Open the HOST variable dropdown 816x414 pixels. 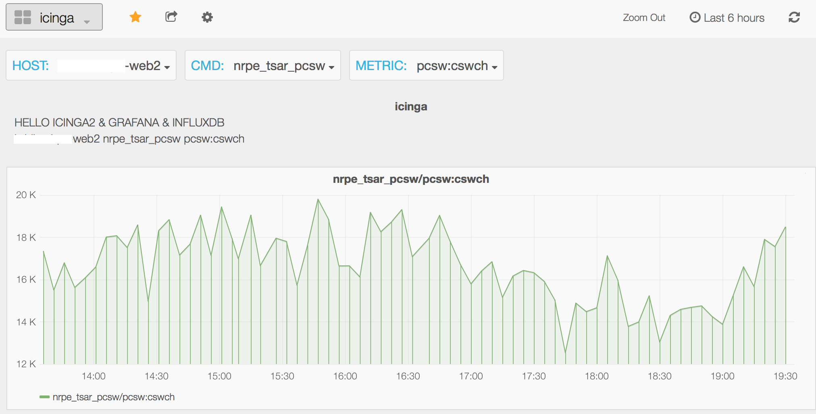tap(144, 66)
